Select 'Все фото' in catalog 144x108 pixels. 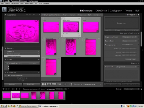click(x=22, y=51)
